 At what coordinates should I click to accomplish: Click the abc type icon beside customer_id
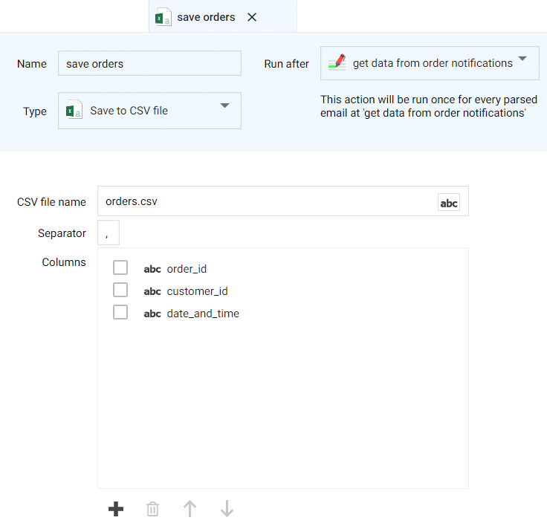(152, 291)
